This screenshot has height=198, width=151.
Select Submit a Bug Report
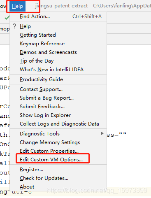point(58,98)
